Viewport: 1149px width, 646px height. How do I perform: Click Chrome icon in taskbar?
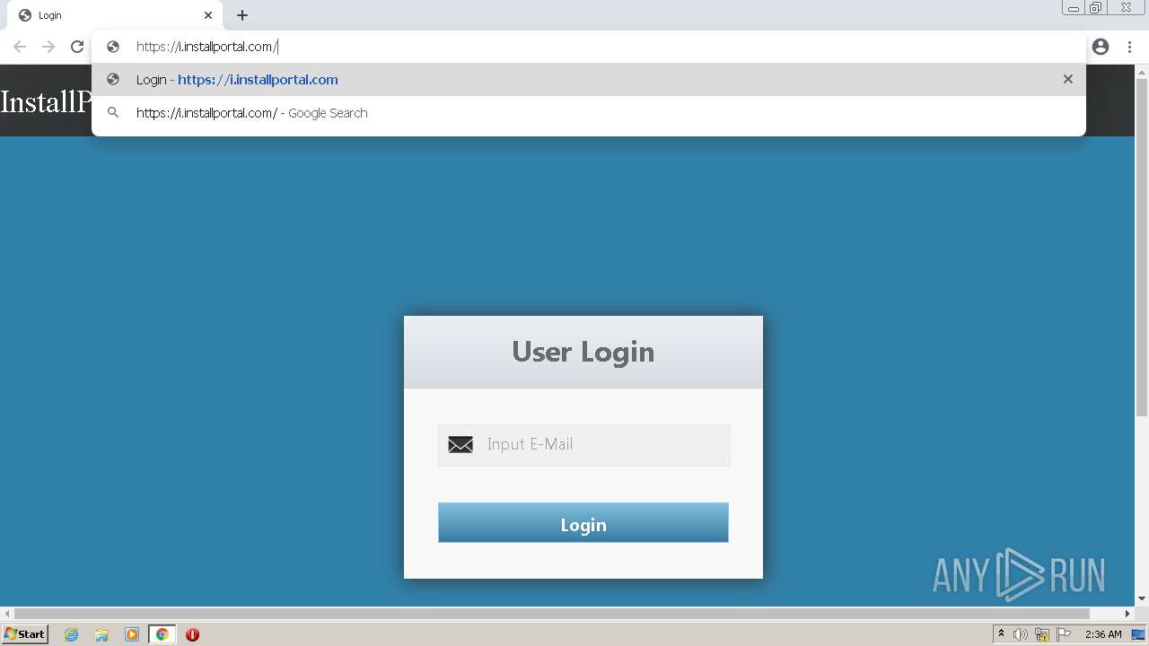click(162, 634)
